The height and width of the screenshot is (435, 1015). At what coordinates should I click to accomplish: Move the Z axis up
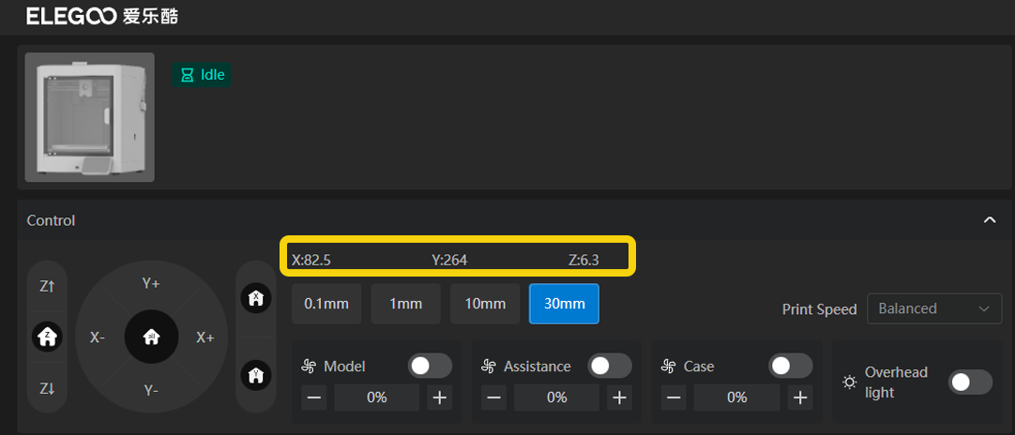48,287
